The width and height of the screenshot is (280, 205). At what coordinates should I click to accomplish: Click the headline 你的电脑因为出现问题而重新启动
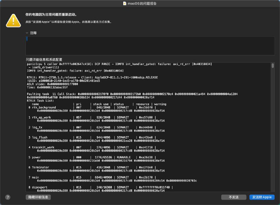click(x=51, y=14)
